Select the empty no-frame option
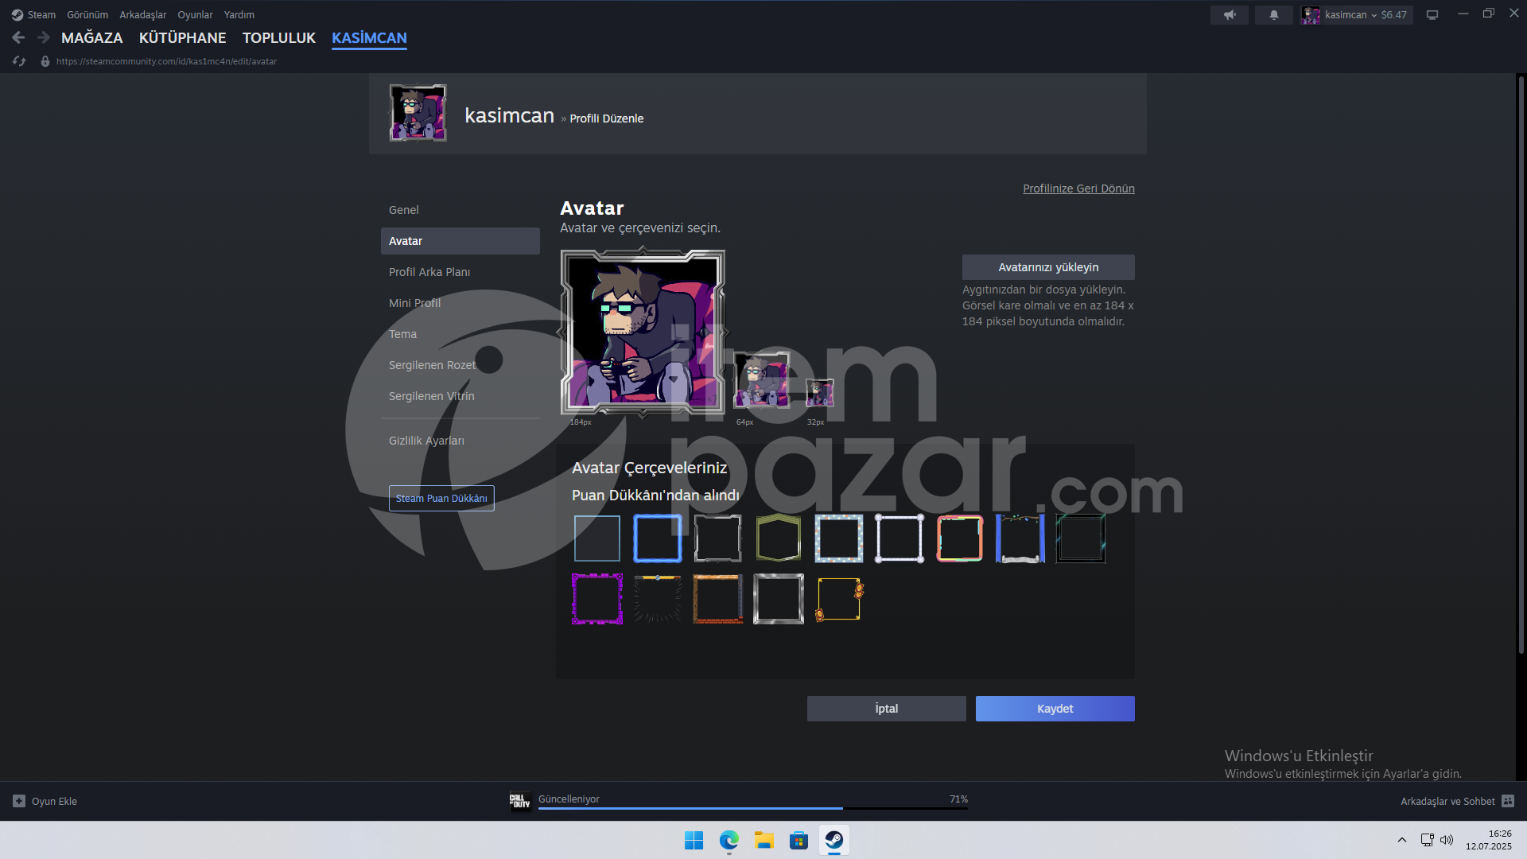 (597, 538)
